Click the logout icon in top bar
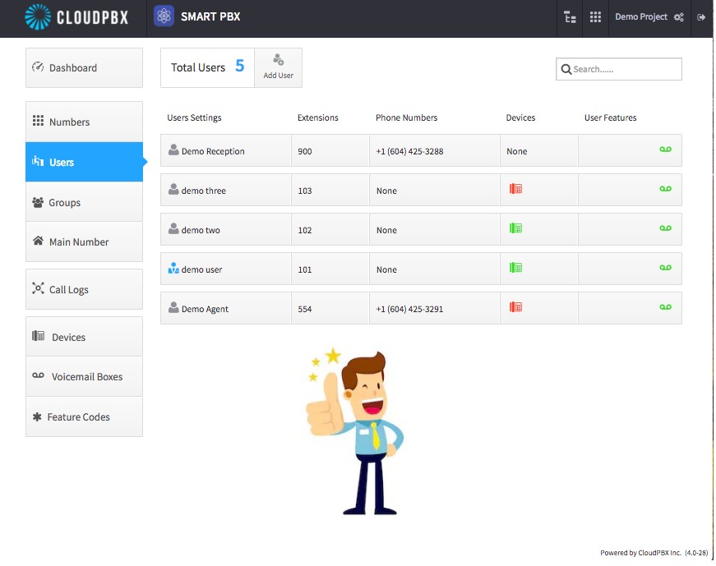The width and height of the screenshot is (716, 566). [x=701, y=17]
